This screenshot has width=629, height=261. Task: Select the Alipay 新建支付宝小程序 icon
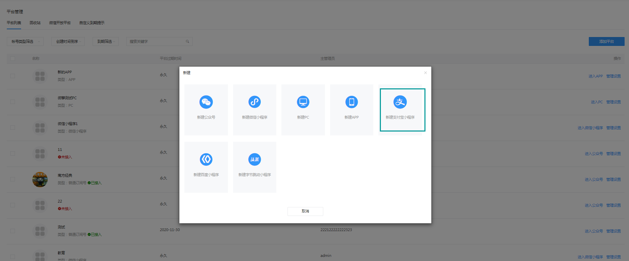tap(400, 102)
